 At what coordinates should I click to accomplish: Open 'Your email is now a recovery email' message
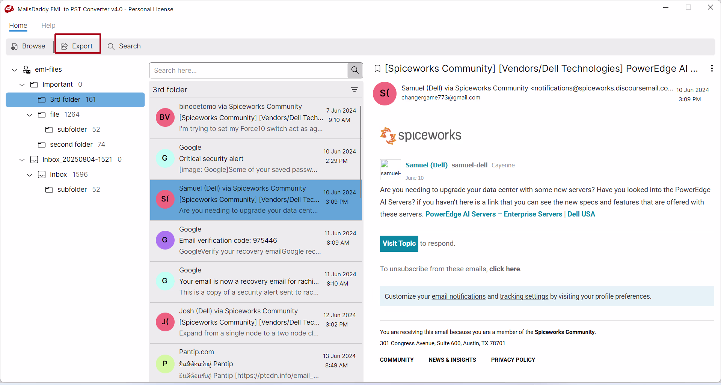coord(255,281)
